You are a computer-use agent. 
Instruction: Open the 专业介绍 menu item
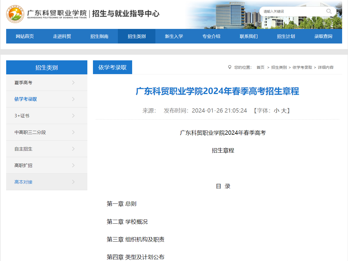tap(211, 36)
